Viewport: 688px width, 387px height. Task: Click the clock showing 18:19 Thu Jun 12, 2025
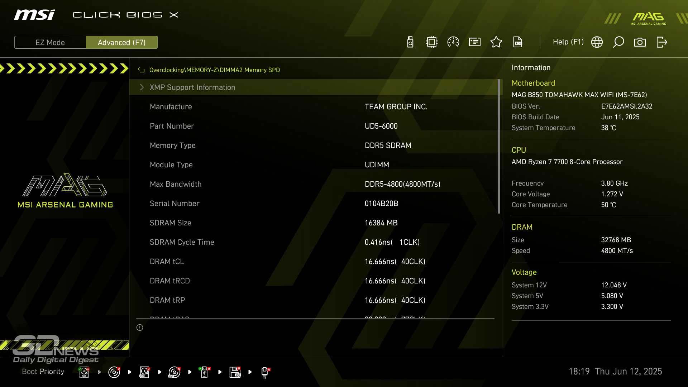tap(615, 372)
